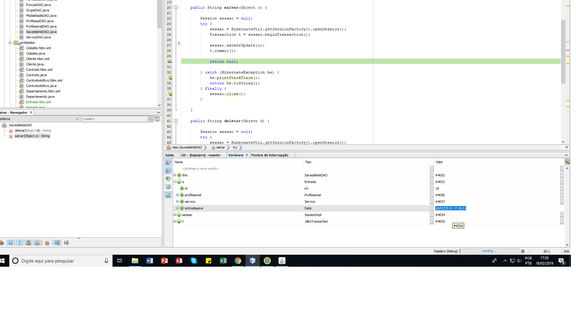Open Membros dropdown in Navigator
This screenshot has height=324, width=576.
[x=40, y=119]
